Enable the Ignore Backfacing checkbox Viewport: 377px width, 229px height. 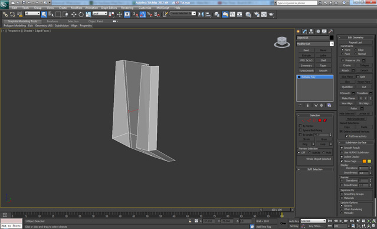click(x=300, y=130)
